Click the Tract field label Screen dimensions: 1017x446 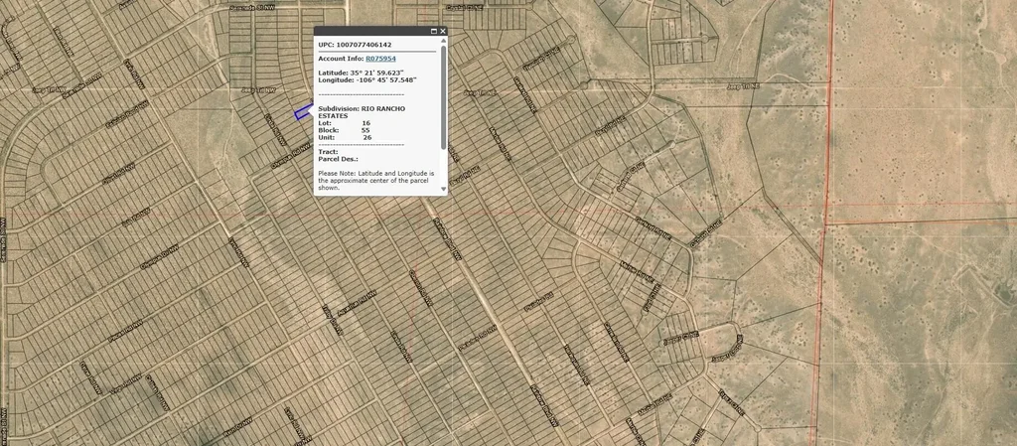[327, 152]
